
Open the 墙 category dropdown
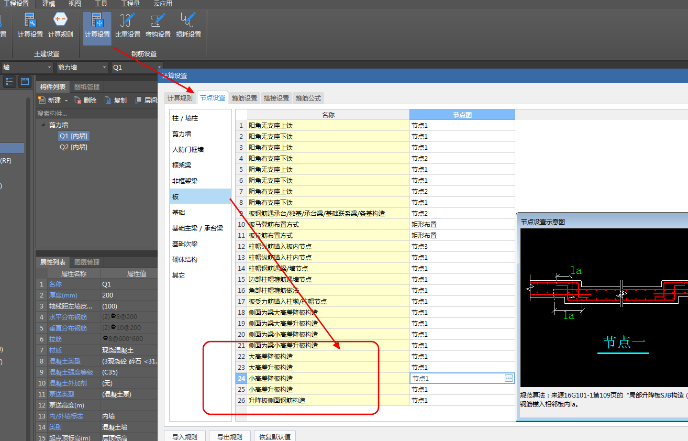[x=27, y=68]
